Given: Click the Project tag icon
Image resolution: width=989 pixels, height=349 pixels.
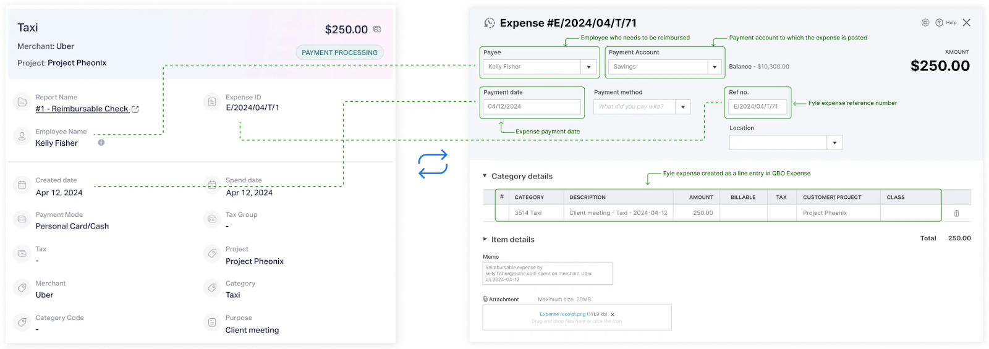Looking at the screenshot, I should pyautogui.click(x=212, y=254).
